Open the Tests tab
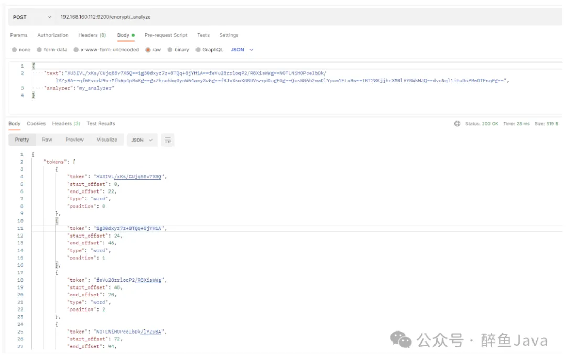Image resolution: width=566 pixels, height=363 pixels. 203,35
